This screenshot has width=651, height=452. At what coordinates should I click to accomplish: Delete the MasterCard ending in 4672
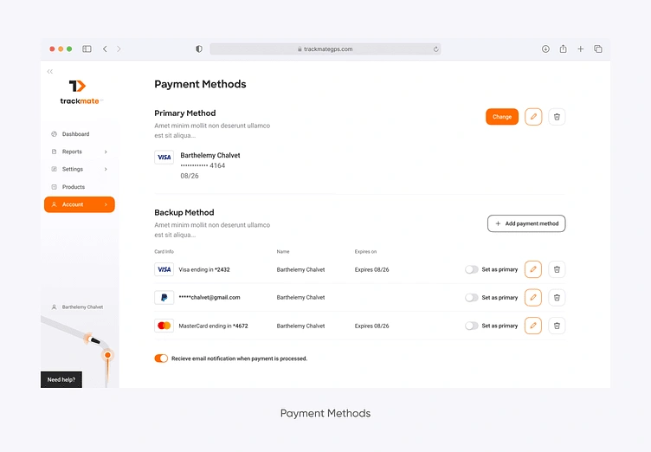[x=558, y=326]
